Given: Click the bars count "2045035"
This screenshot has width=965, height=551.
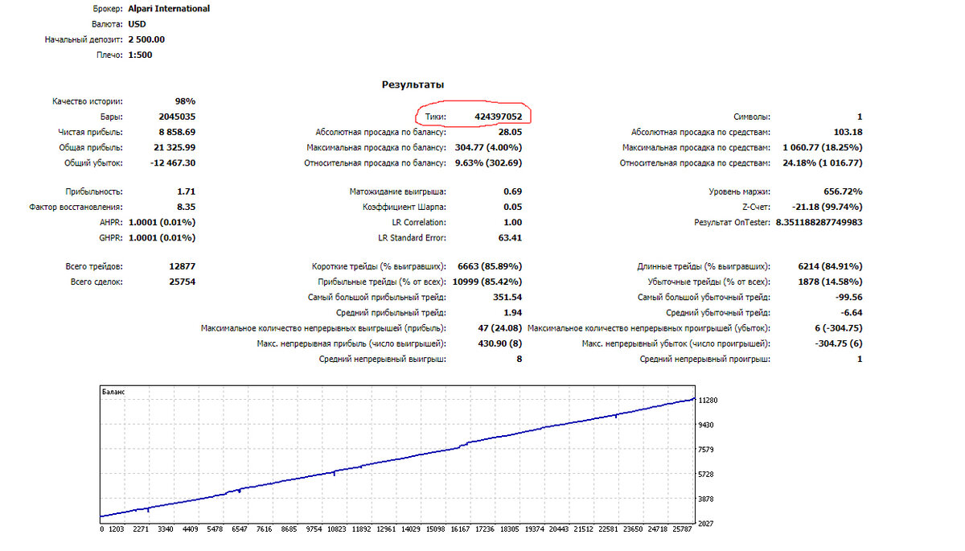Looking at the screenshot, I should [x=178, y=117].
